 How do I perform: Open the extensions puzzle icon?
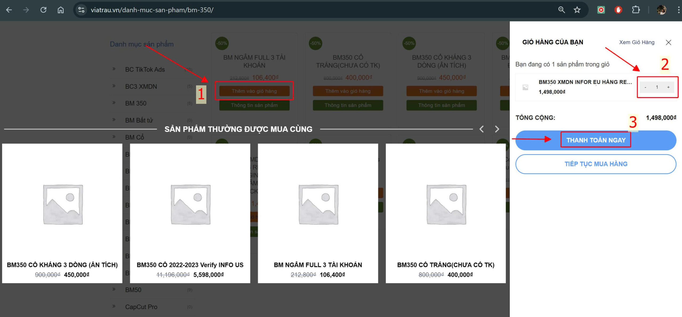click(636, 10)
